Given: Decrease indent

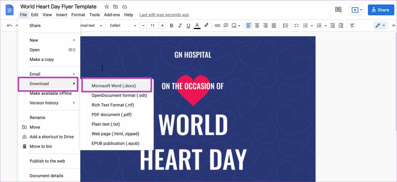Looking at the screenshot, I should [x=333, y=26].
